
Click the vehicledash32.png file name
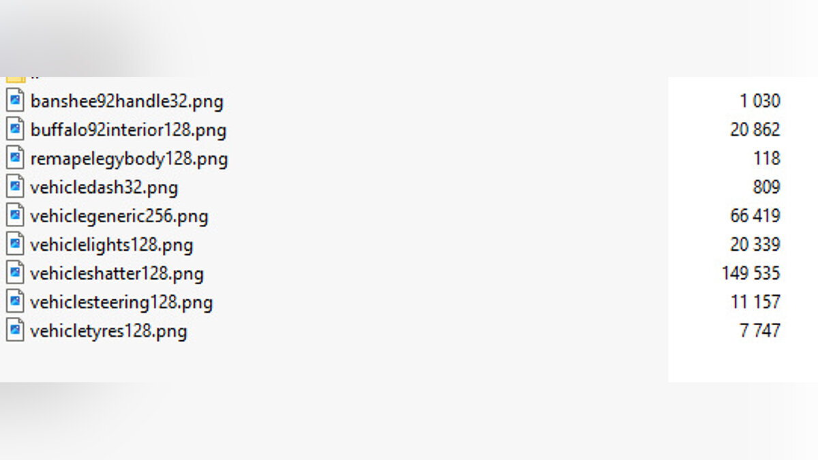104,187
